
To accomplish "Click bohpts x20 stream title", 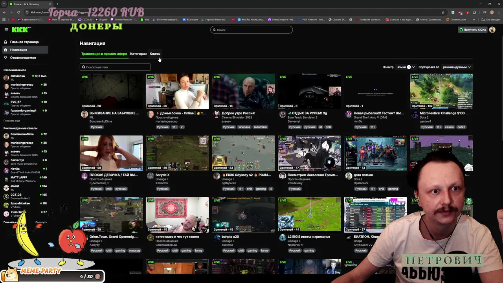I will (230, 237).
